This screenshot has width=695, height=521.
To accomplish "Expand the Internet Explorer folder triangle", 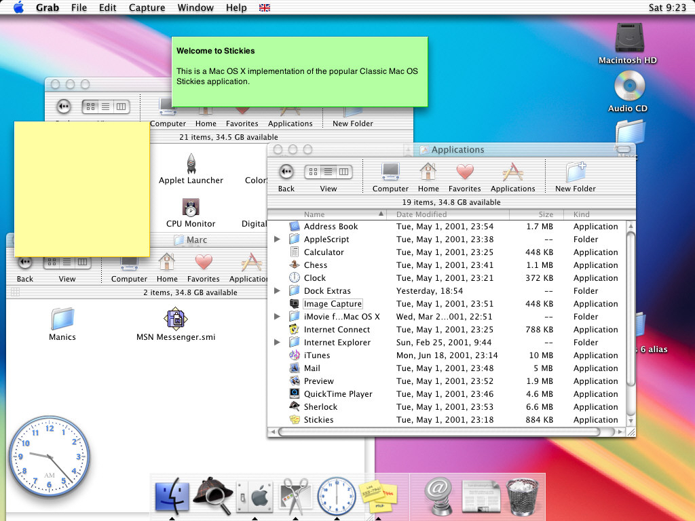I will [x=277, y=343].
